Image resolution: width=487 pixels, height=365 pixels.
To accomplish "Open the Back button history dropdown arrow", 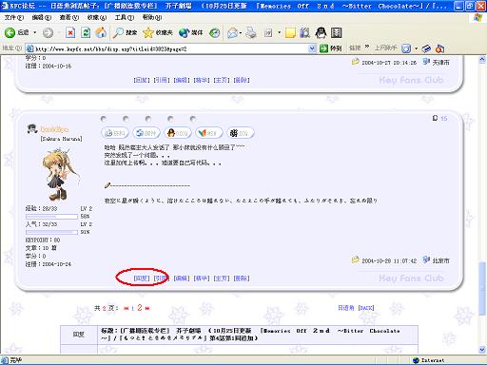I will 34,32.
